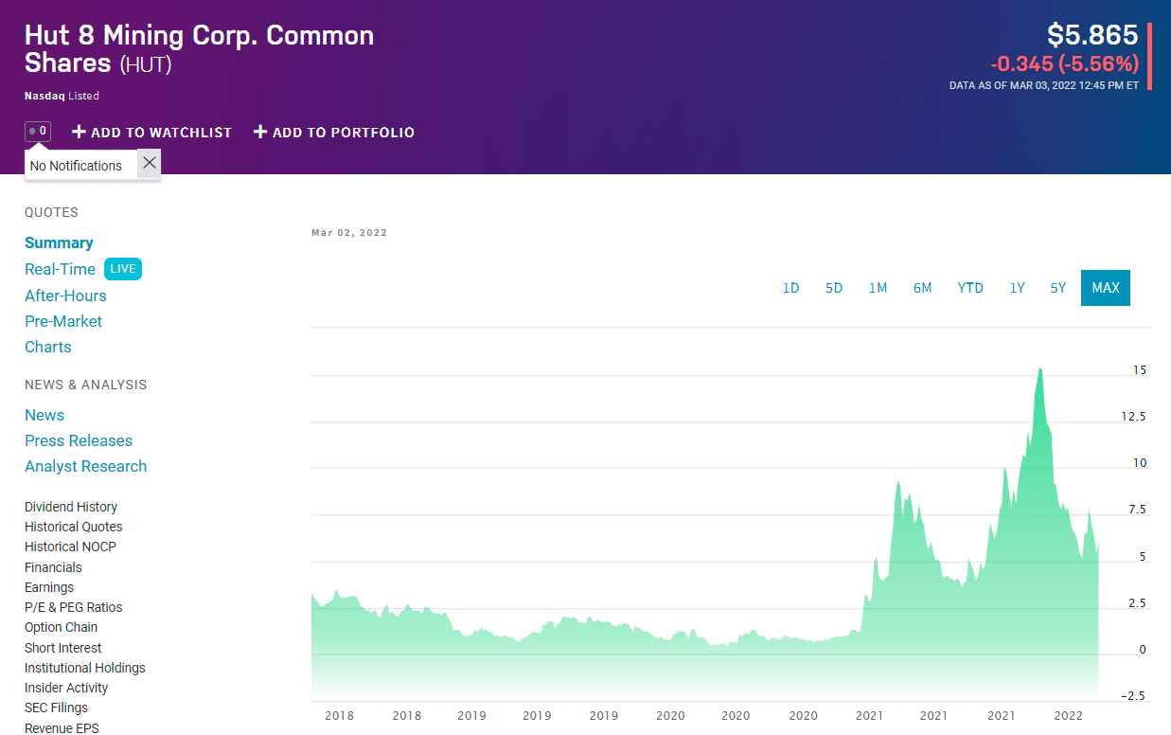Screen dimensions: 1171x735
Task: View Insider Activity
Action: (66, 688)
